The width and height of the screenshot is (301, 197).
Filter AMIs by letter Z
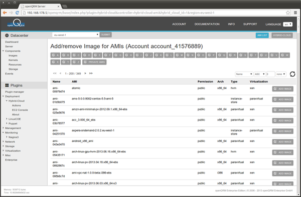coord(76,62)
